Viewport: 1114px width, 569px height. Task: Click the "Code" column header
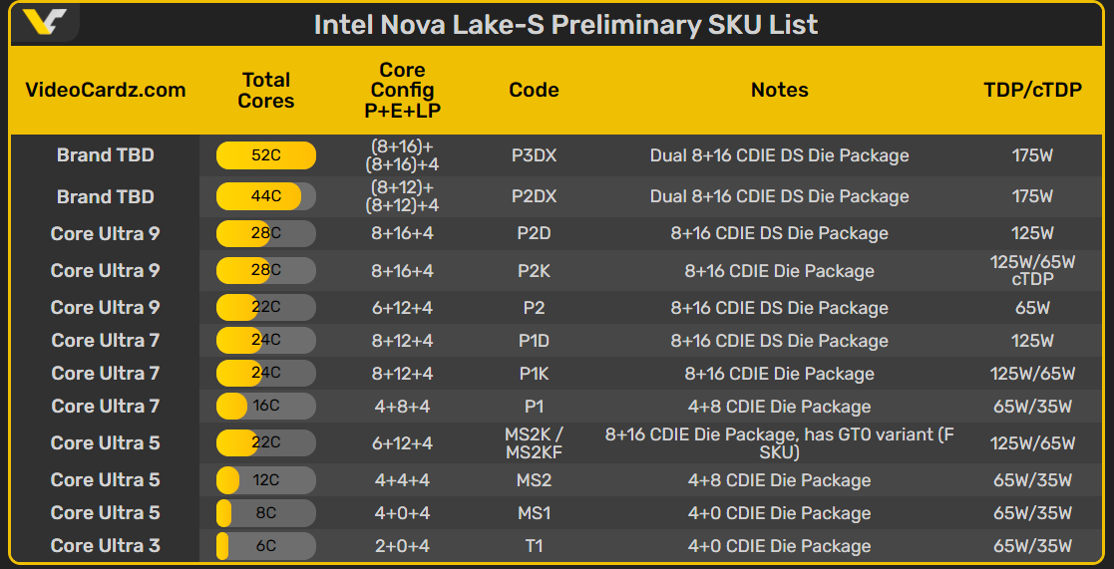pyautogui.click(x=534, y=90)
